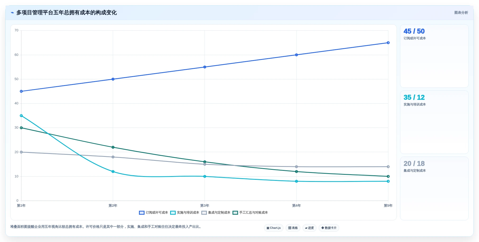The width and height of the screenshot is (479, 242).
Task: Click the 订阅或许可成本 data point at 第1年
Action: point(21,91)
